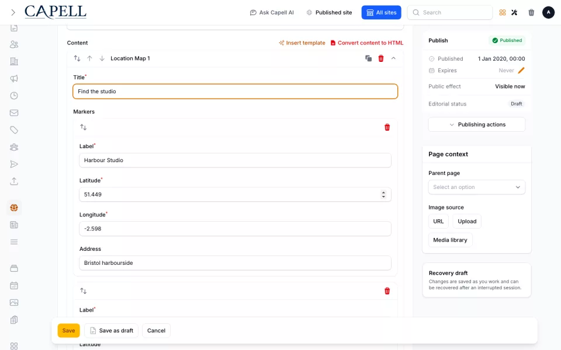Open the tag icon in the sidebar
561x350 pixels.
(14, 130)
